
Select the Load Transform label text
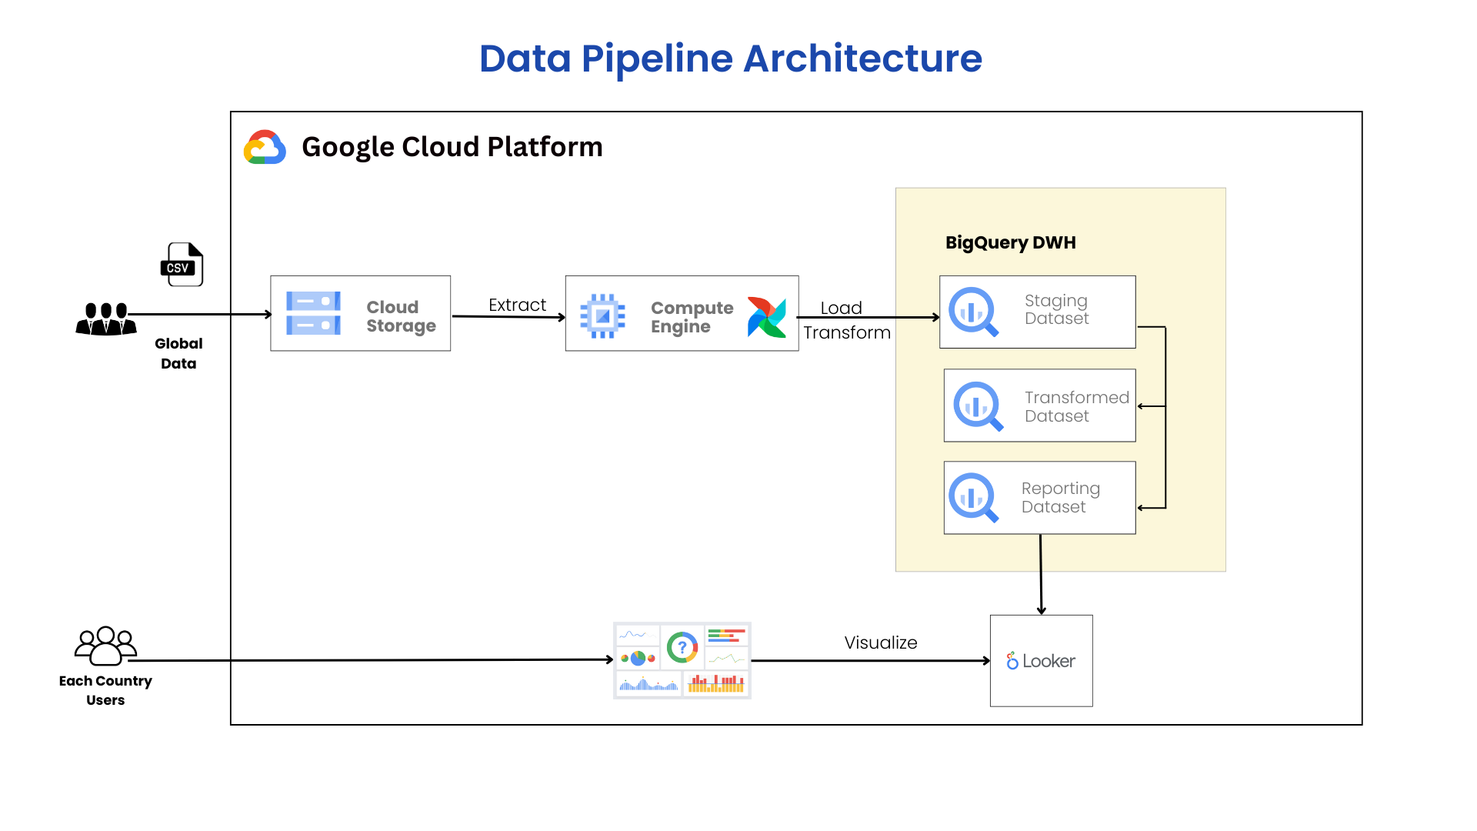pyautogui.click(x=846, y=320)
